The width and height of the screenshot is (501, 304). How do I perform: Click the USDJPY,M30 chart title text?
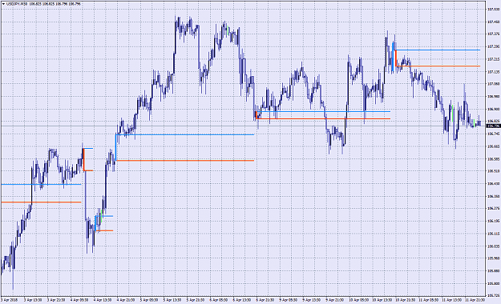(17, 4)
